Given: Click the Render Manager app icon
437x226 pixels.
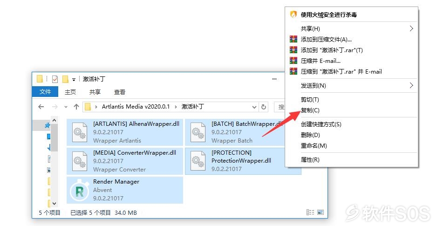Looking at the screenshot, I should pyautogui.click(x=79, y=190).
